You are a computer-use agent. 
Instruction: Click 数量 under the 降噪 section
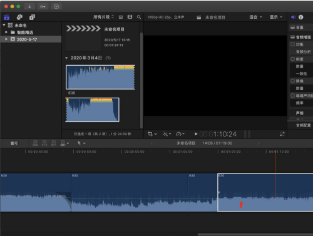tap(299, 88)
